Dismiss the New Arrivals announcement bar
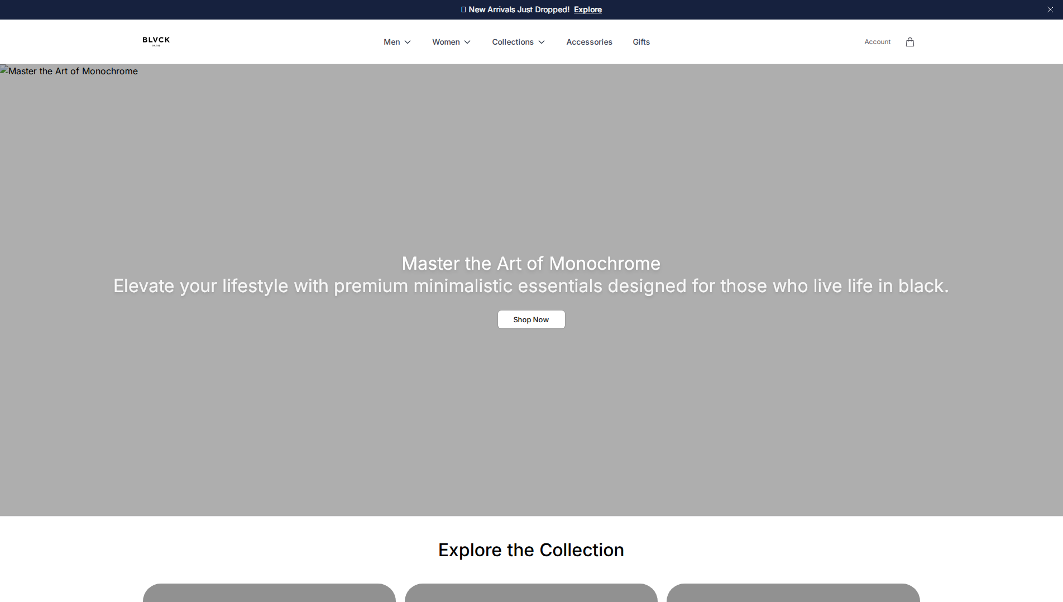The width and height of the screenshot is (1063, 602). [1050, 9]
